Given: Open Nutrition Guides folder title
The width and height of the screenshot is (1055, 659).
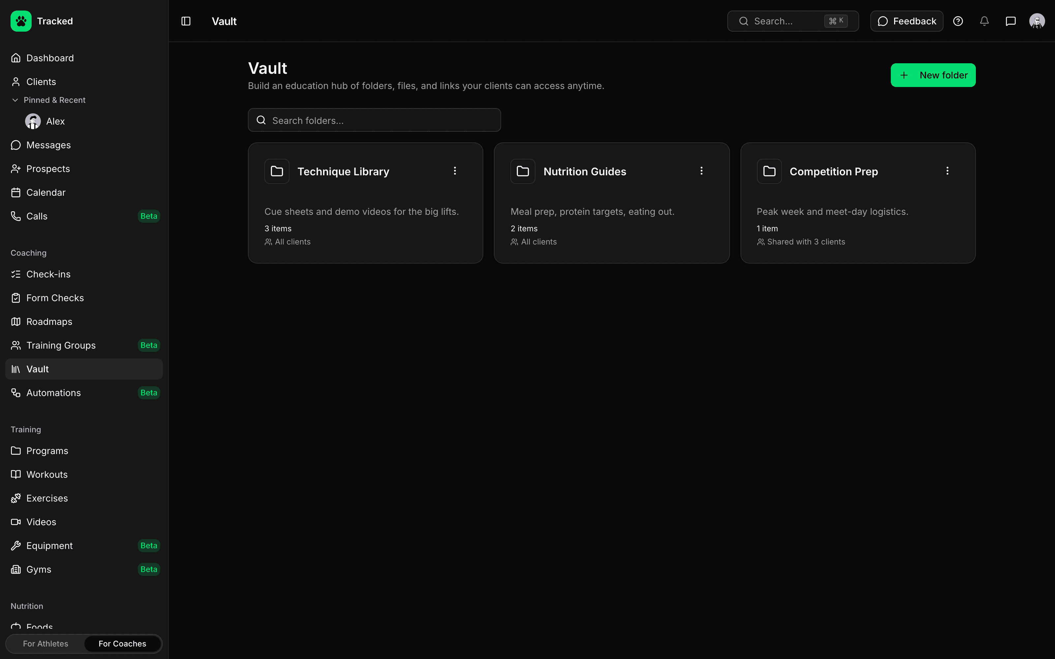Looking at the screenshot, I should pos(585,172).
